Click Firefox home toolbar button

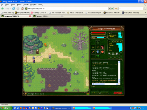point(22,9)
